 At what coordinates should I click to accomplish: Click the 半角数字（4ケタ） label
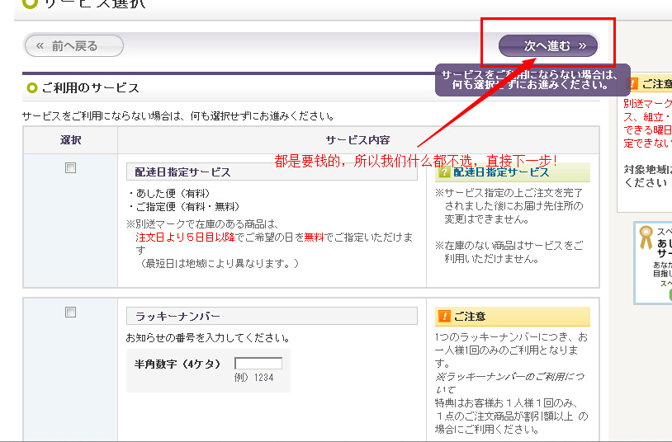[x=177, y=364]
